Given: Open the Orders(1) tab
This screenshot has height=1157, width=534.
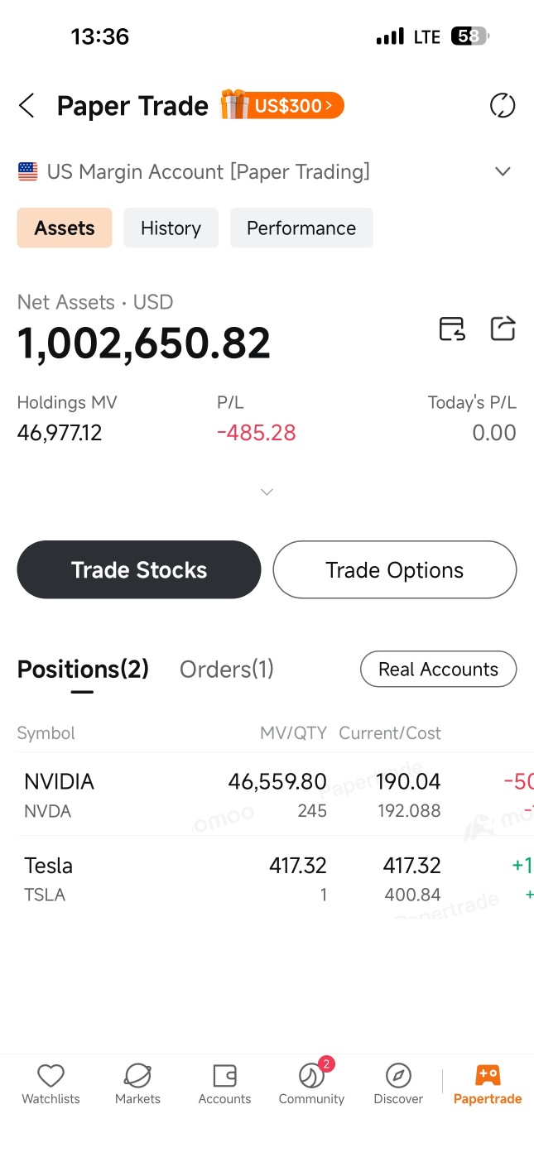Looking at the screenshot, I should click(227, 669).
